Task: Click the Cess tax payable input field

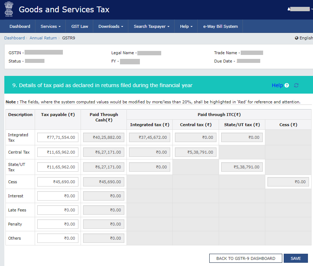Action: 58,182
